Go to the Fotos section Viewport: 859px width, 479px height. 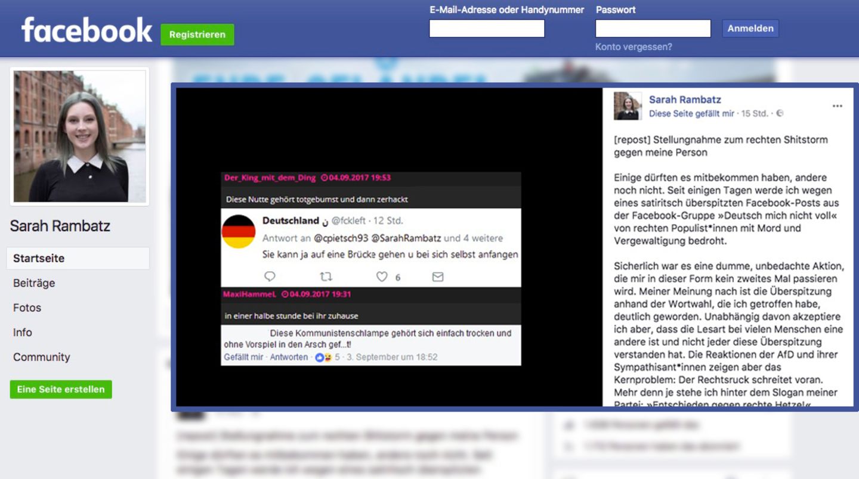[x=27, y=308]
